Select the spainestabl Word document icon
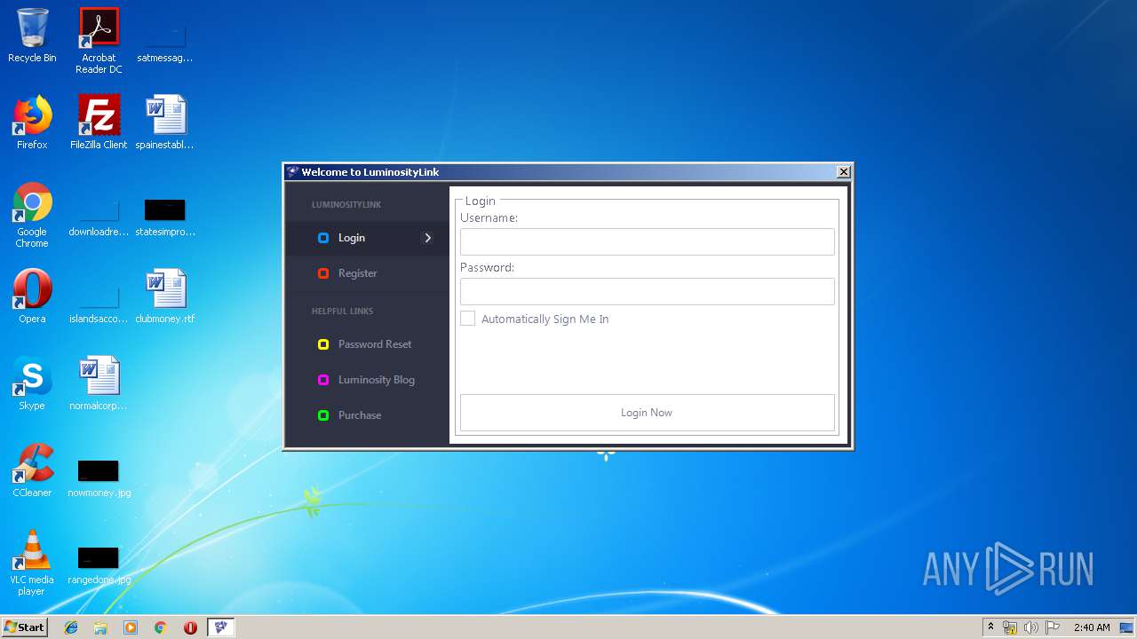 165,122
